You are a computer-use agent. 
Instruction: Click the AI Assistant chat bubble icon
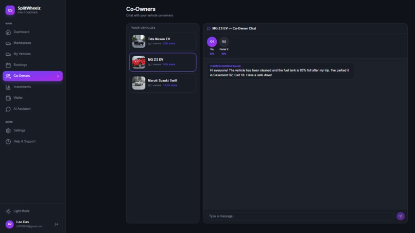[8, 109]
